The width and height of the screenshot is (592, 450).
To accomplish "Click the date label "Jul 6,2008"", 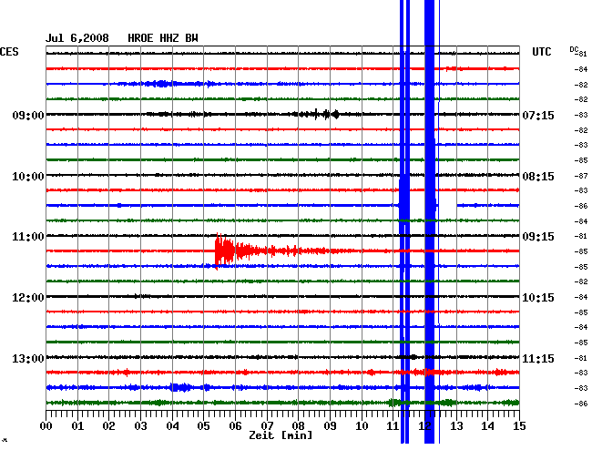I will [x=77, y=38].
